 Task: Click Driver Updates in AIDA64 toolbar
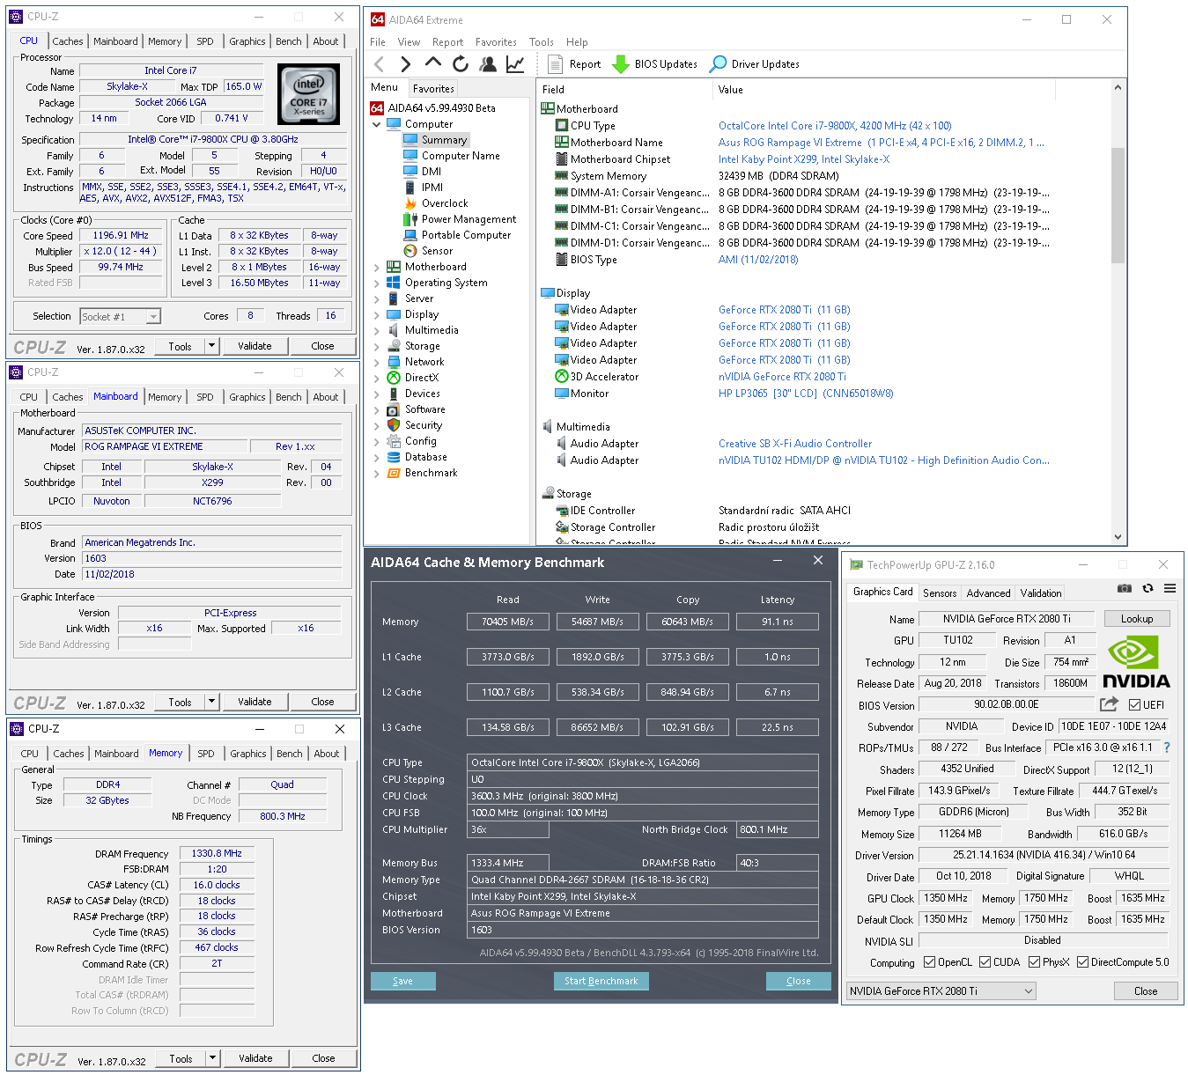pyautogui.click(x=755, y=64)
